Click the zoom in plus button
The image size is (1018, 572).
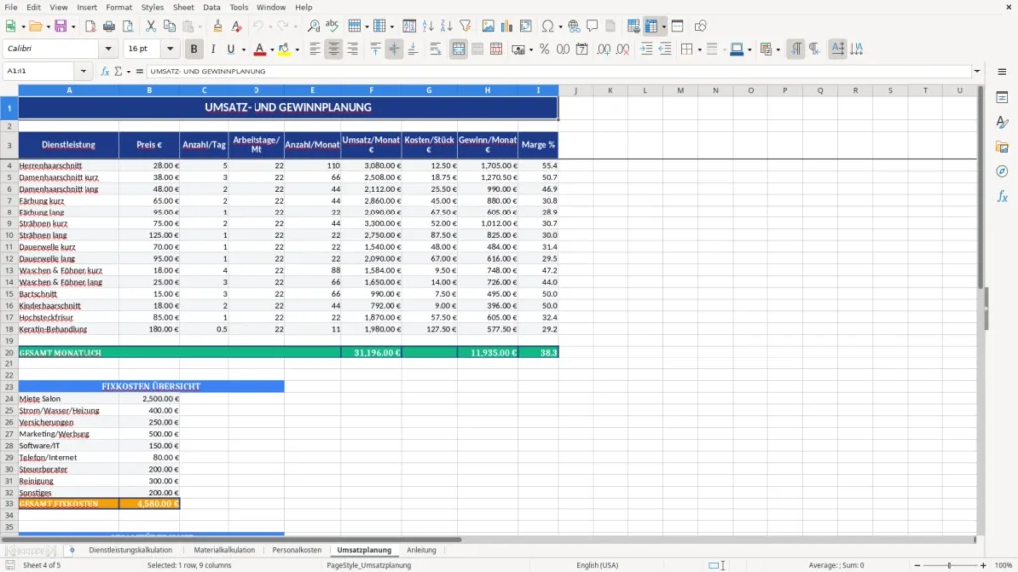[983, 565]
